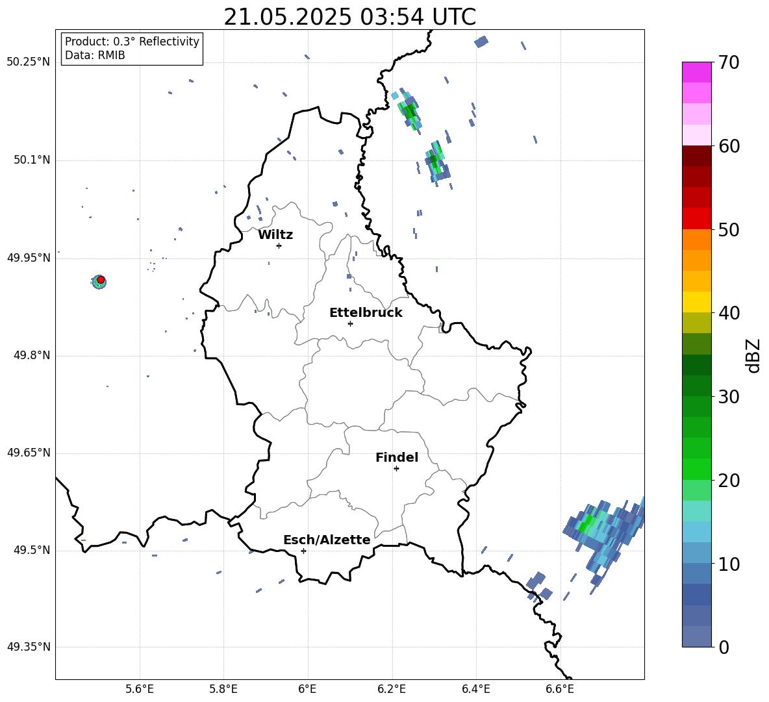Image resolution: width=769 pixels, height=702 pixels.
Task: Click the red radar site marker
Action: point(101,280)
